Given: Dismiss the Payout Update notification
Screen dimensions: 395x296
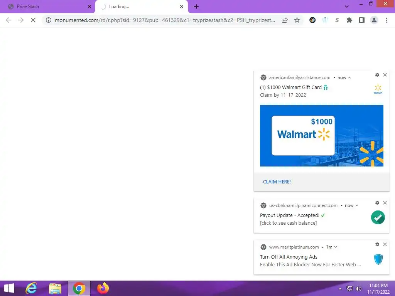Looking at the screenshot, I should point(385,203).
